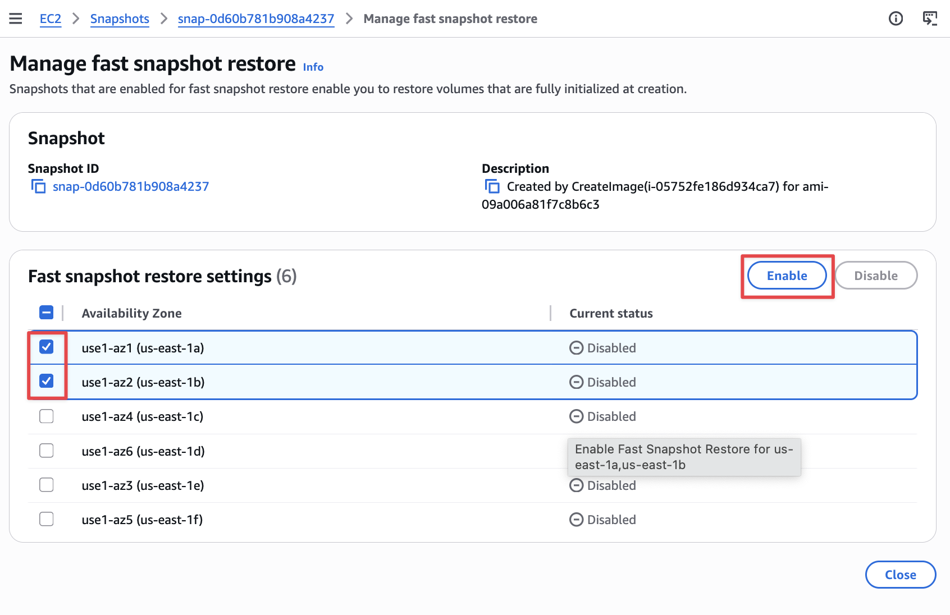Click Disabled status icon for us-east-1f
Viewport: 950px width, 615px height.
[x=576, y=520]
